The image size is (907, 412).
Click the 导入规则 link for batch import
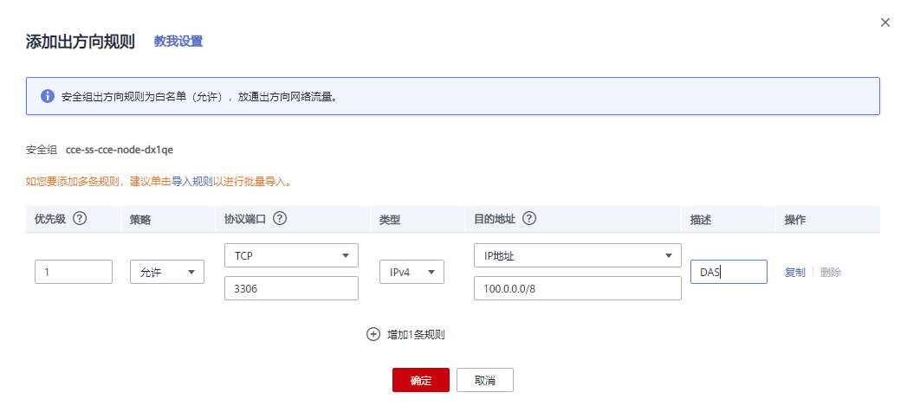[x=192, y=182]
